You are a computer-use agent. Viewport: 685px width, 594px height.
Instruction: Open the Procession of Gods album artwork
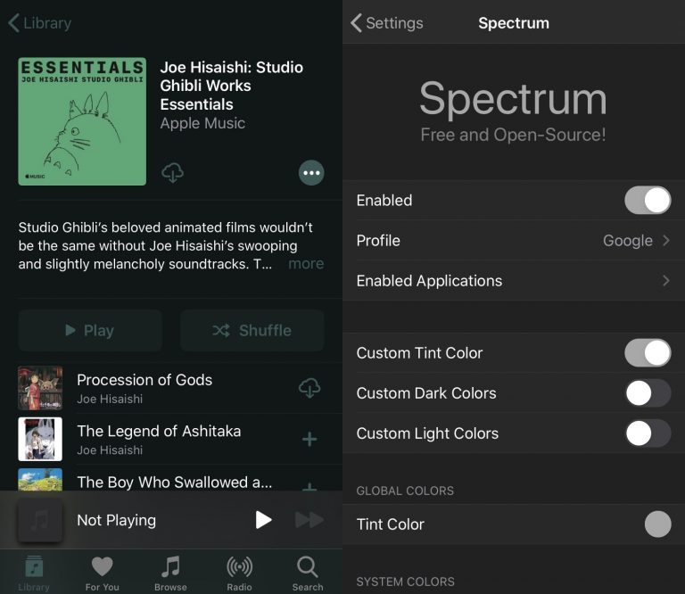(40, 388)
